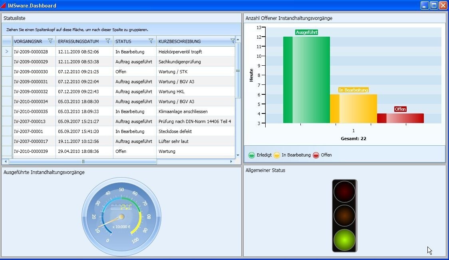Click the row header of IV-2009-0000030
449x260 pixels.
point(7,72)
